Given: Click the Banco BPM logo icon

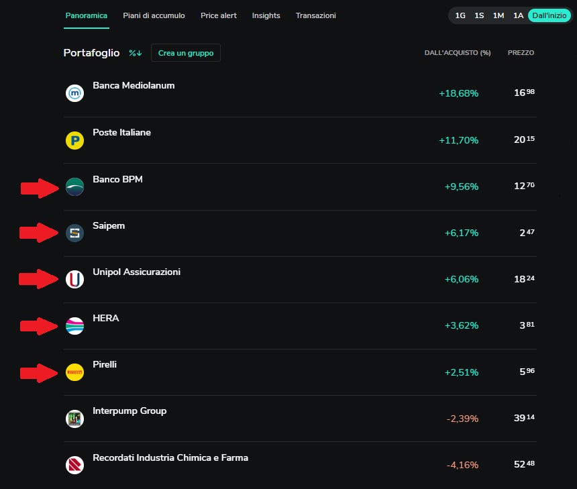Looking at the screenshot, I should tap(74, 186).
